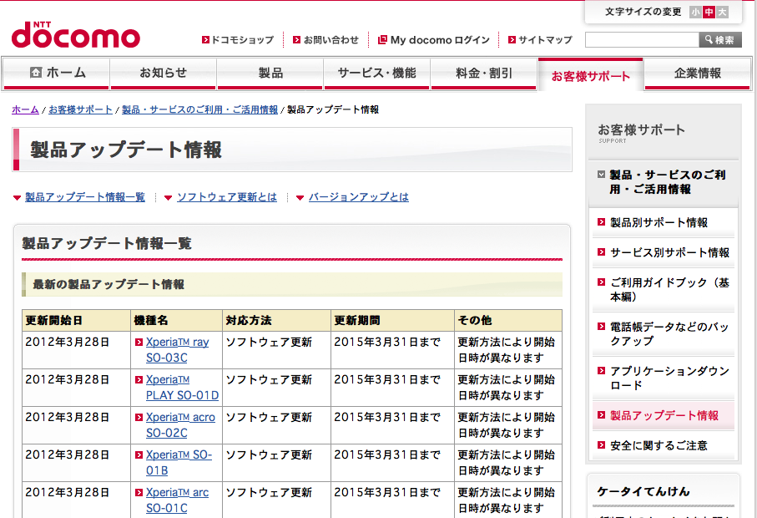757x518 pixels.
Task: Click arrow icon beside Xperia ray SO-03C
Action: tap(139, 342)
